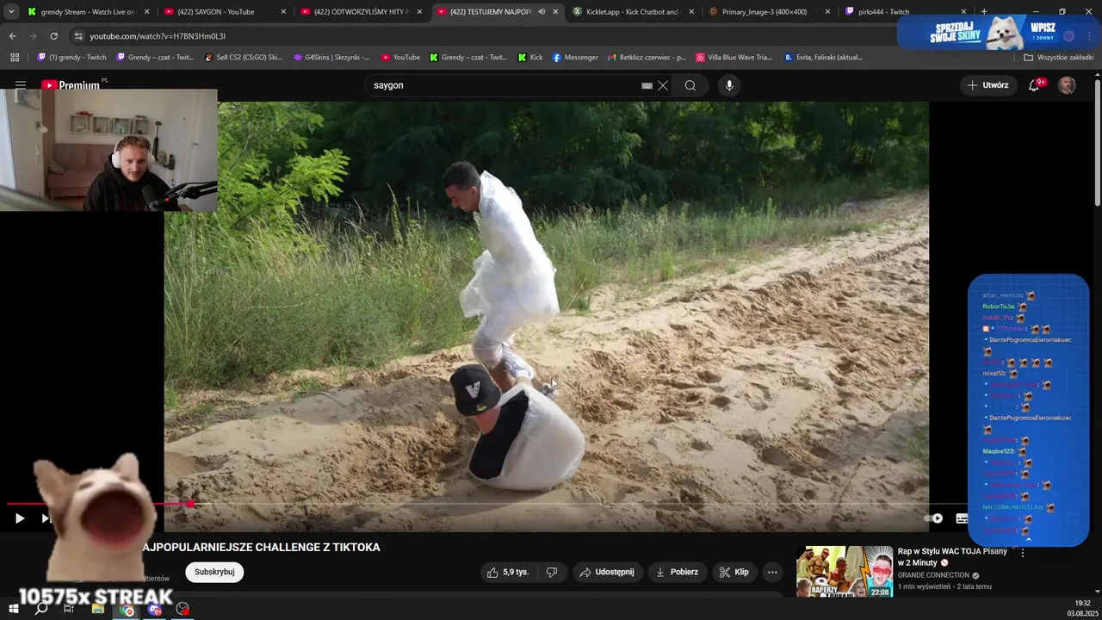Screen dimensions: 1102x620
Task: Click the search magnifier button
Action: pos(690,85)
